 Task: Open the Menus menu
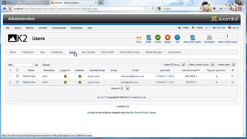(x=30, y=28)
